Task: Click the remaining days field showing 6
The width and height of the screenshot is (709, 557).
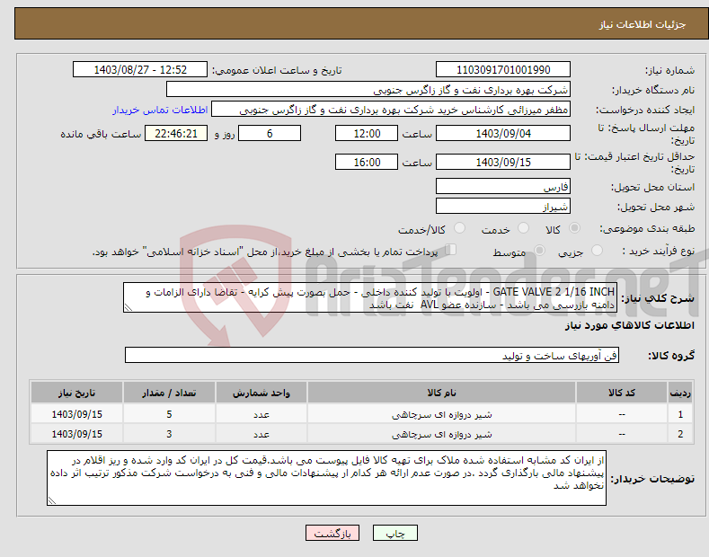Action: pyautogui.click(x=270, y=133)
